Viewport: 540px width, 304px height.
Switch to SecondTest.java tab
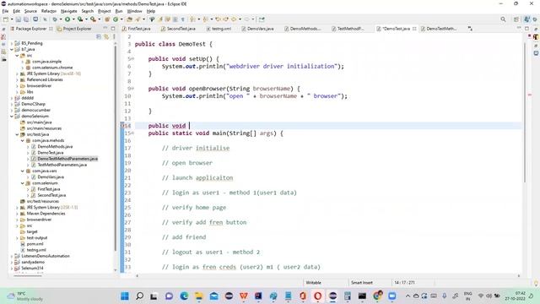(x=178, y=29)
